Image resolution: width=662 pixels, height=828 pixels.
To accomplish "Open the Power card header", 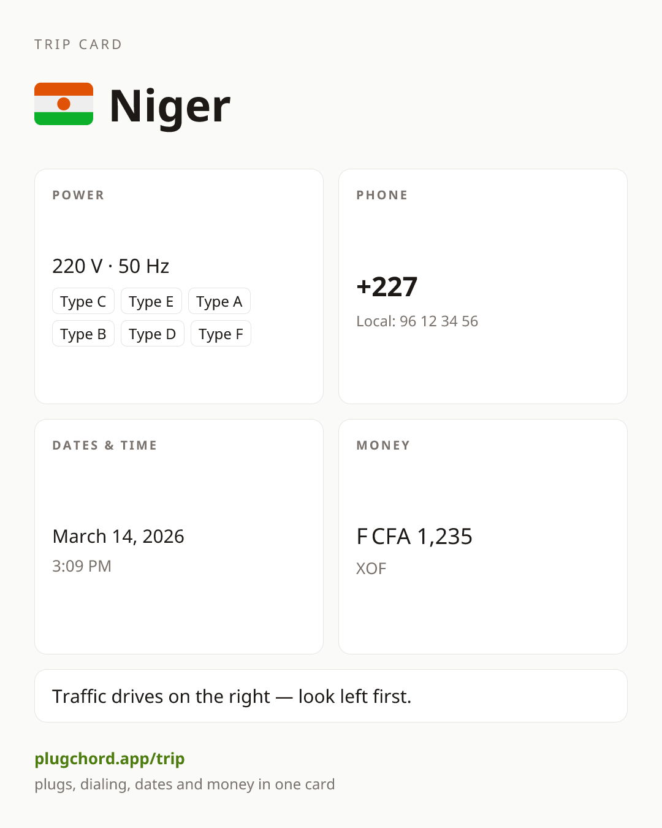I will (x=78, y=195).
